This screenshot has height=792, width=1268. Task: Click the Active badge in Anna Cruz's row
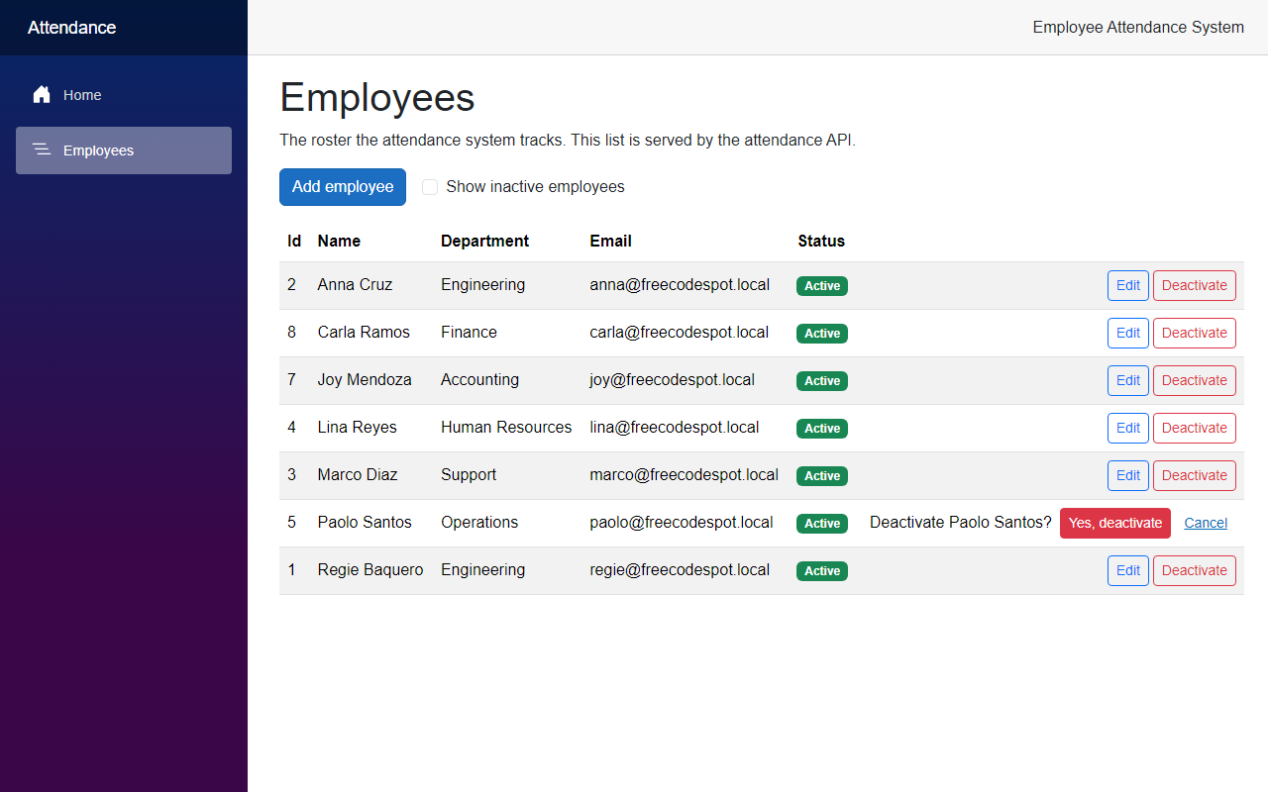click(822, 286)
